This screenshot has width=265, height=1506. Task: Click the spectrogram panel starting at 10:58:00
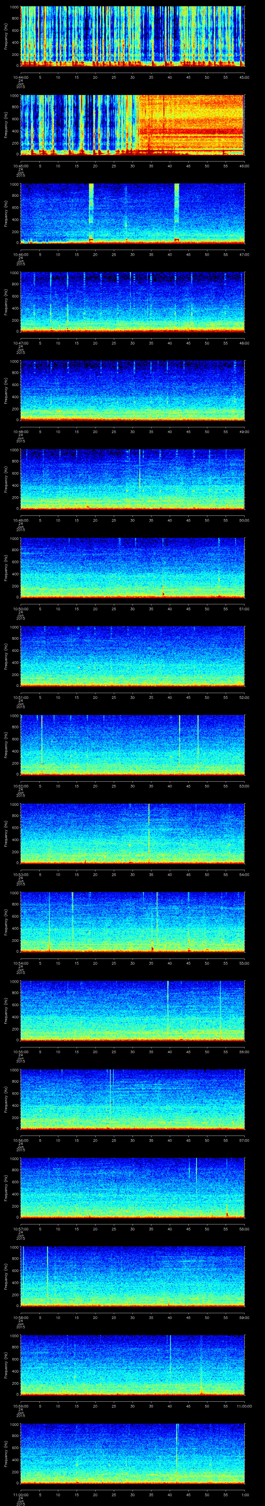[133, 1276]
